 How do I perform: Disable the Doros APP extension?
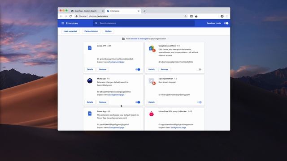point(138,69)
